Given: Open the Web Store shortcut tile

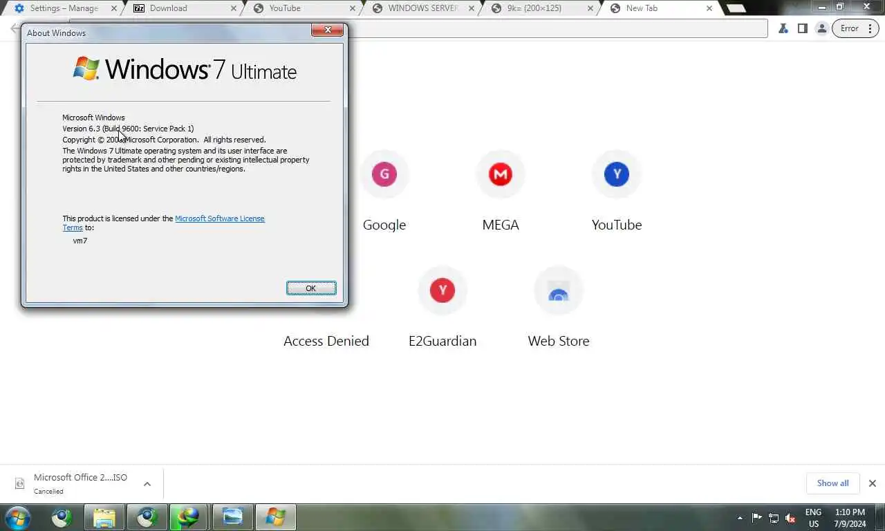Looking at the screenshot, I should 559,306.
